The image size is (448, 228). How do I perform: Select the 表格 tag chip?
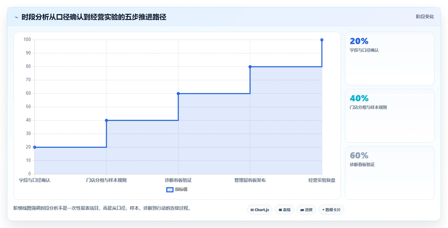284,210
